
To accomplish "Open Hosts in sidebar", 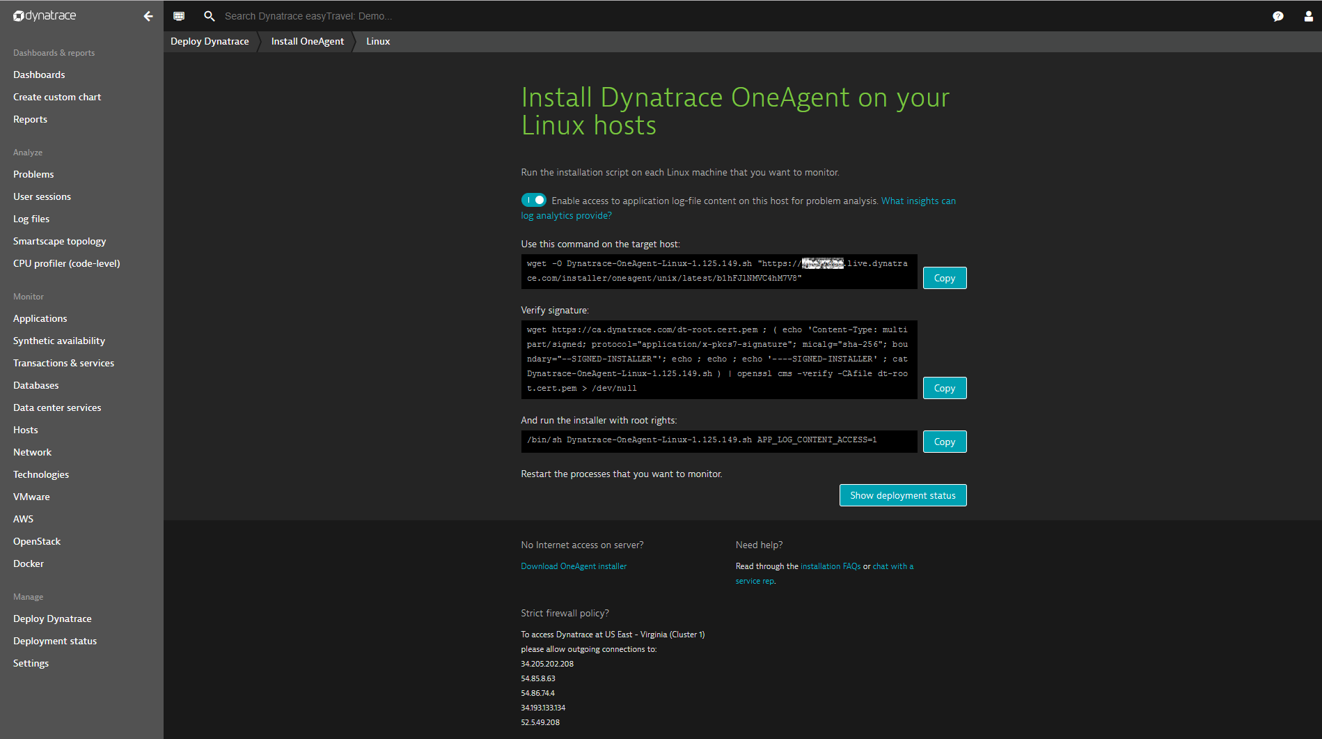I will pyautogui.click(x=25, y=430).
